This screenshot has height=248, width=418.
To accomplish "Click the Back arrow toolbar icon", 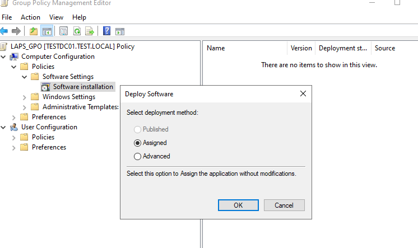I will 4,31.
